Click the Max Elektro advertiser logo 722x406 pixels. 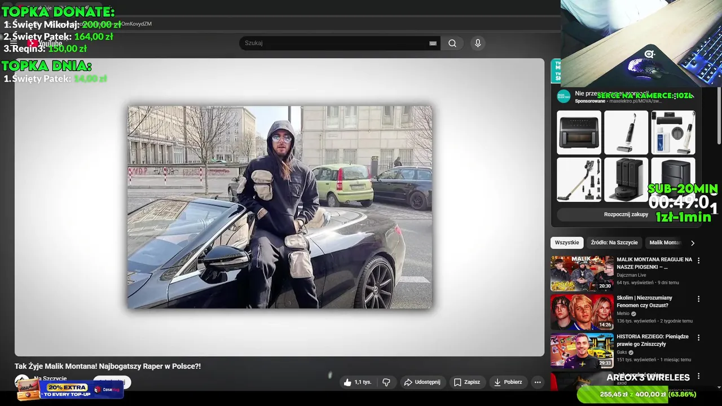pyautogui.click(x=563, y=96)
